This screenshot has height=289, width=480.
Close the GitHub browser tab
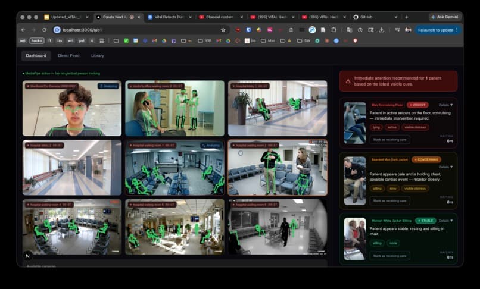click(396, 17)
